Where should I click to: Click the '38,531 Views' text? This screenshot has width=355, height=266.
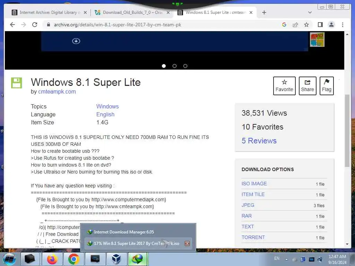pos(264,113)
